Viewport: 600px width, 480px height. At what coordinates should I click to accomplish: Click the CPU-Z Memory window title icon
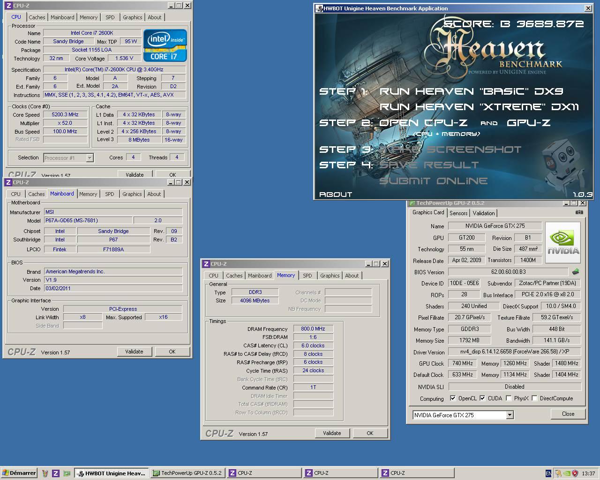206,264
